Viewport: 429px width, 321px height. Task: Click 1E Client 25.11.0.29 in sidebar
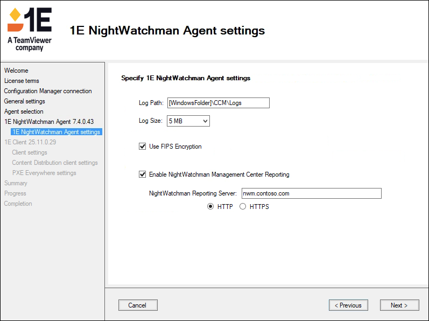pos(30,142)
